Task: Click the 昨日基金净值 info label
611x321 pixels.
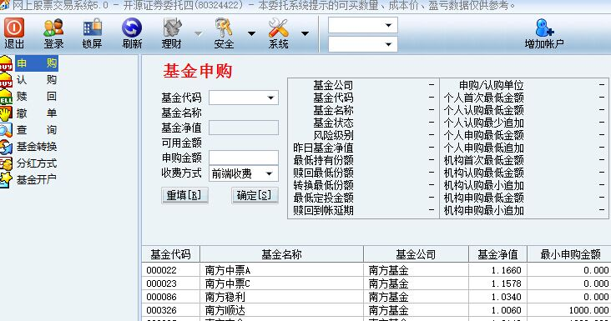Action: [x=323, y=148]
